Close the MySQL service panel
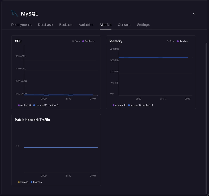Image resolution: width=209 pixels, height=196 pixels. [194, 14]
